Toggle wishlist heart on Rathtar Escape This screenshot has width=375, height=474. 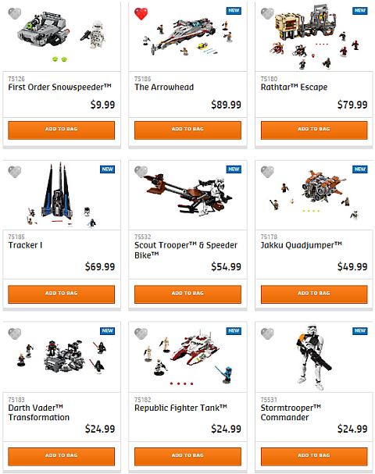[x=267, y=13]
